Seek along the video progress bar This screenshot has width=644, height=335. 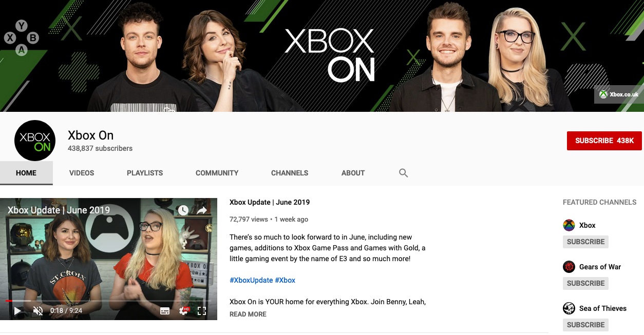(108, 301)
